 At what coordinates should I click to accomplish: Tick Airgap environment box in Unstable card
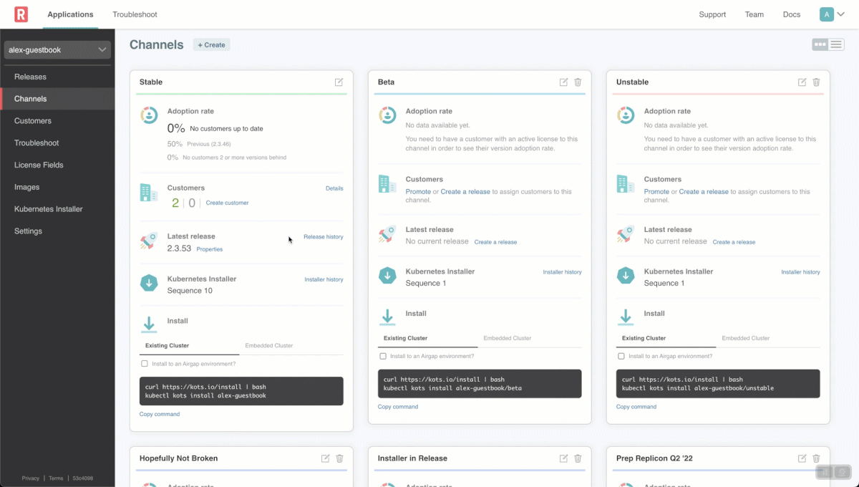click(621, 356)
